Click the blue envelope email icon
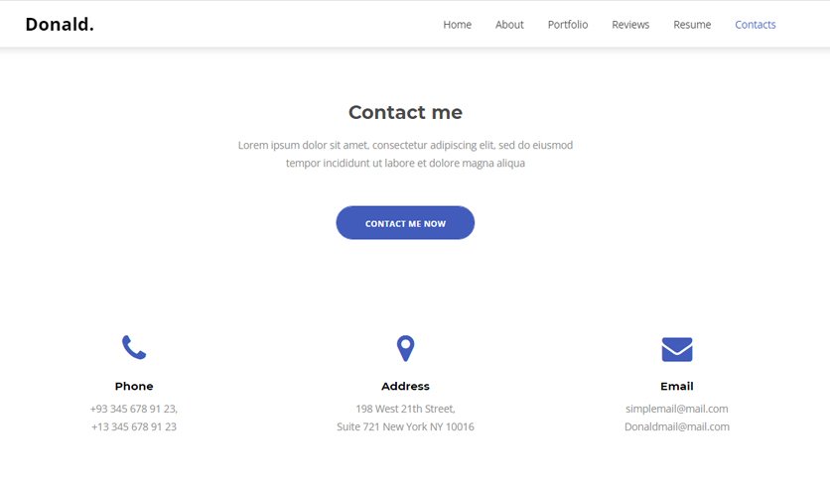The width and height of the screenshot is (830, 480). coord(677,349)
